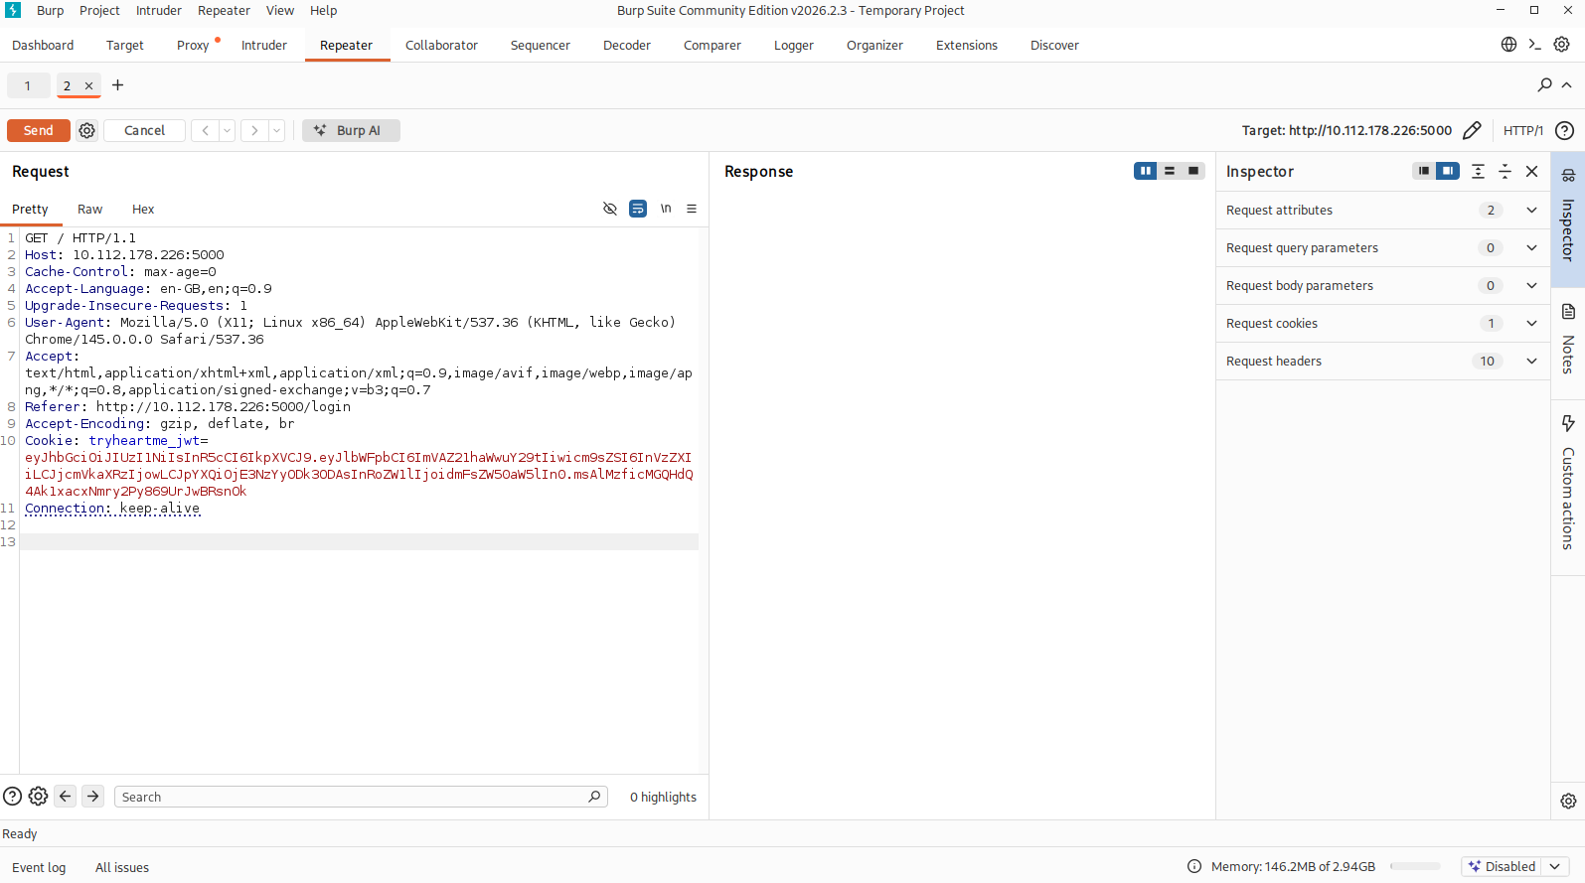Toggle line wrap in request editor
Screen dimensions: 1585x883
point(638,209)
